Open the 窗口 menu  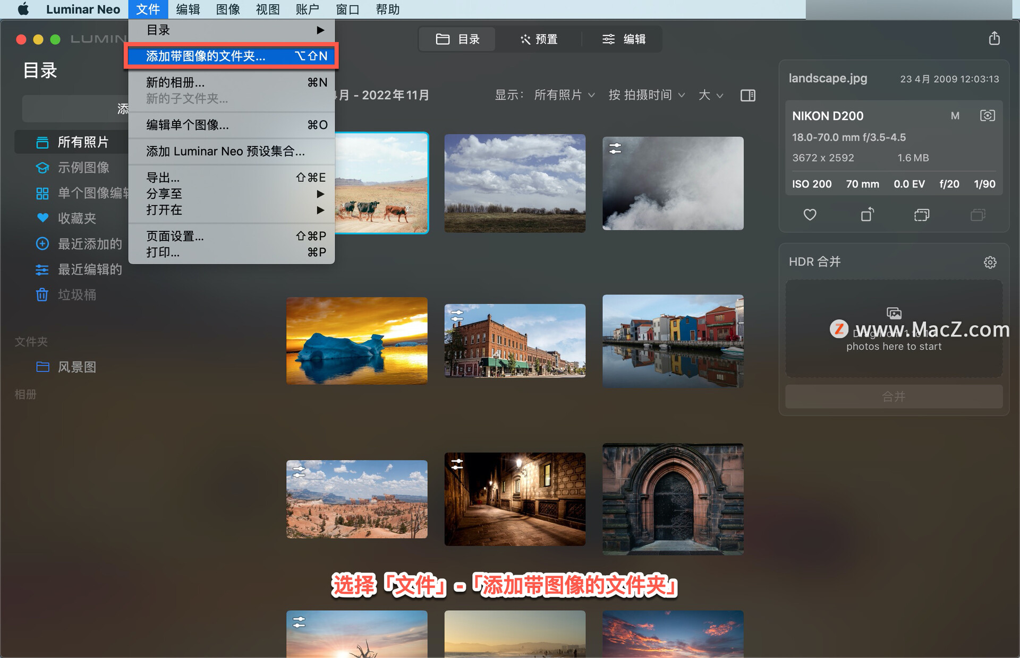click(347, 9)
